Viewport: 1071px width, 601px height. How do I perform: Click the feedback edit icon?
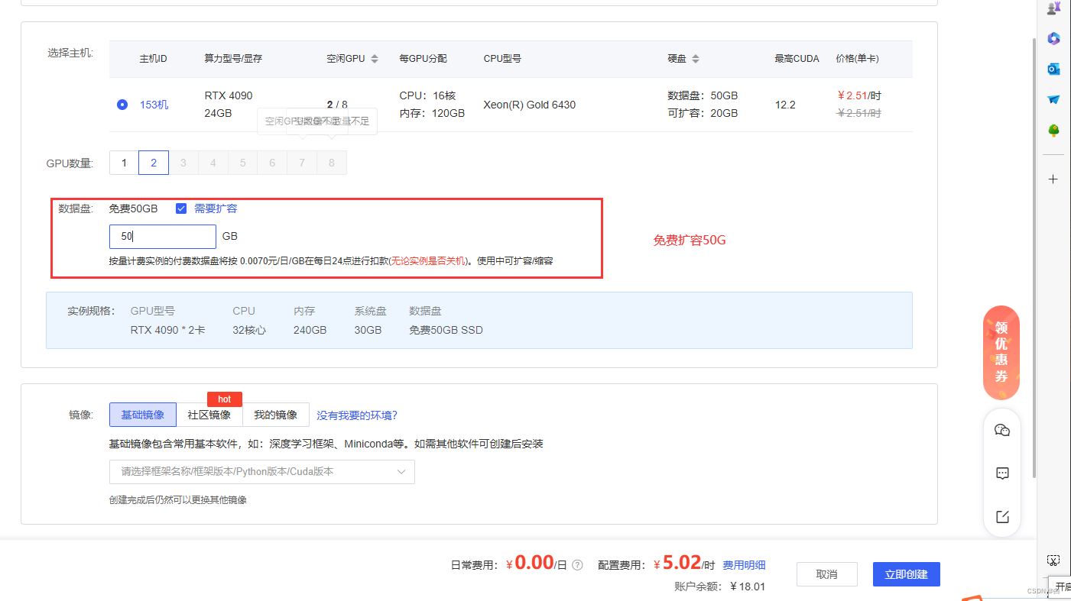pyautogui.click(x=1002, y=517)
